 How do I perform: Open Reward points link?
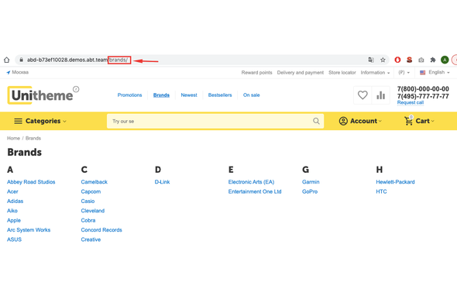[x=256, y=72]
